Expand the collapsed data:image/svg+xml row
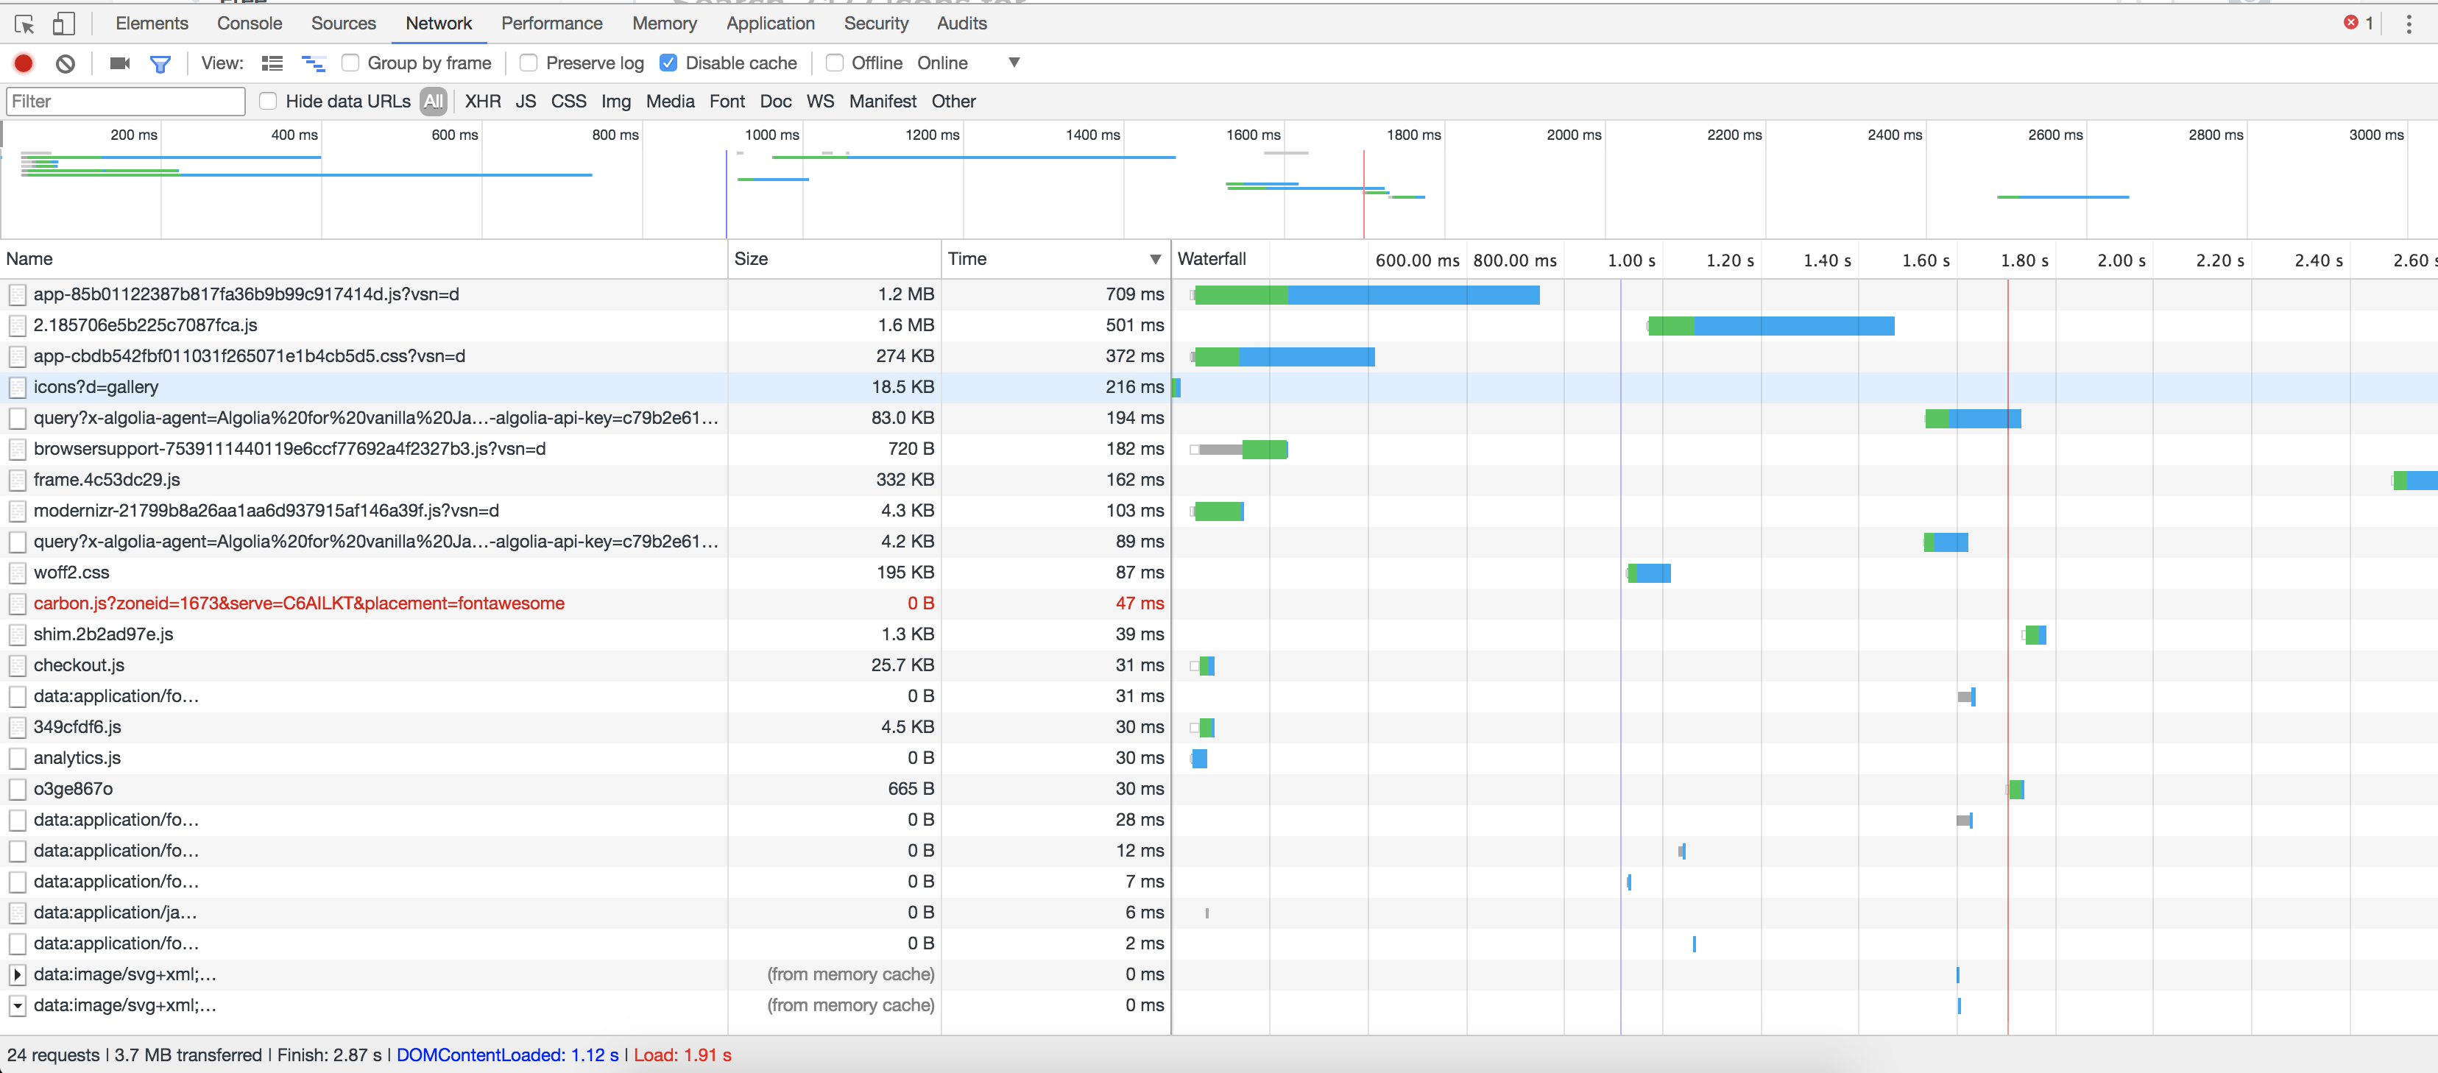The width and height of the screenshot is (2438, 1073). [17, 974]
